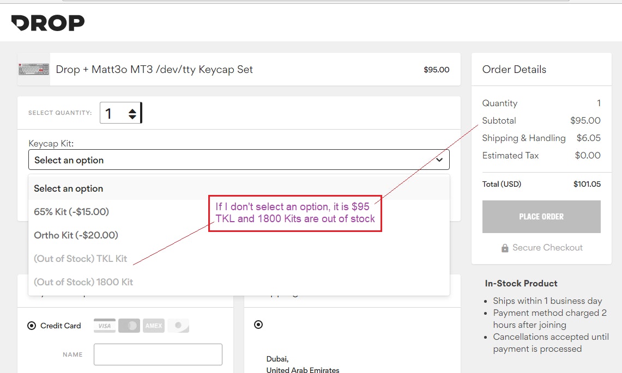
Task: Pick the Out of Stock 1800 Kit entry
Action: pos(83,282)
